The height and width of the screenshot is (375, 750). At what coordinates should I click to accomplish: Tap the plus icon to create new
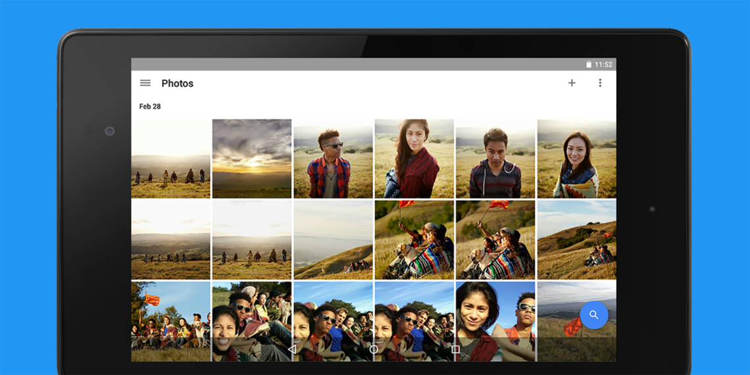click(x=572, y=83)
